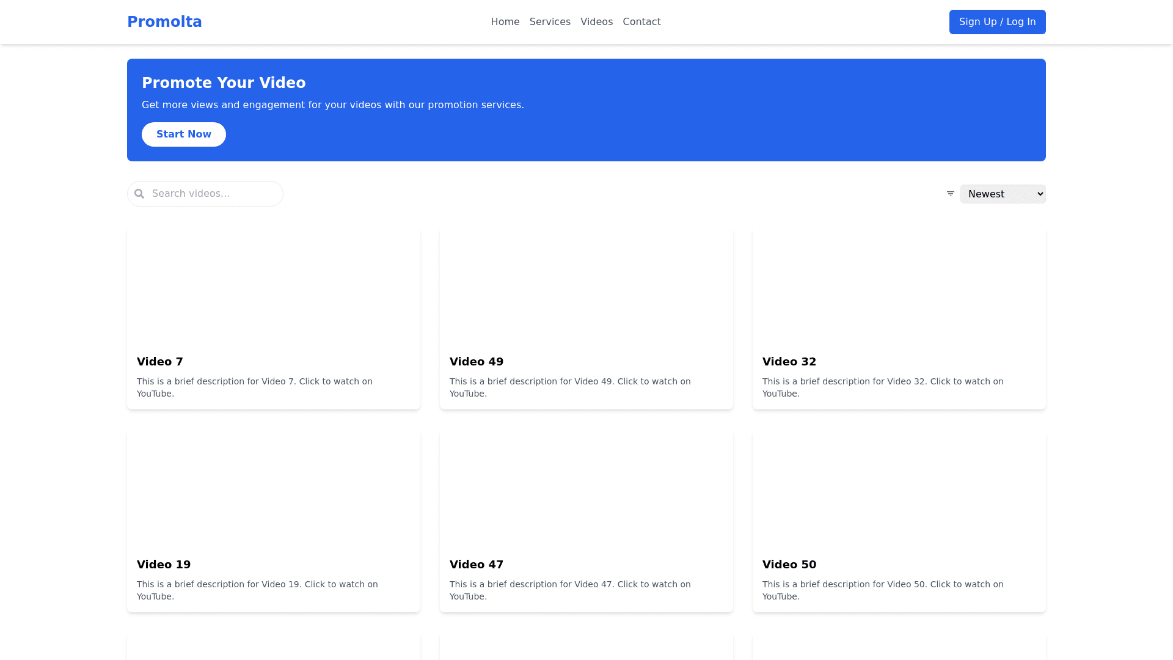Click the Video 19 title
The width and height of the screenshot is (1173, 660).
[x=163, y=565]
